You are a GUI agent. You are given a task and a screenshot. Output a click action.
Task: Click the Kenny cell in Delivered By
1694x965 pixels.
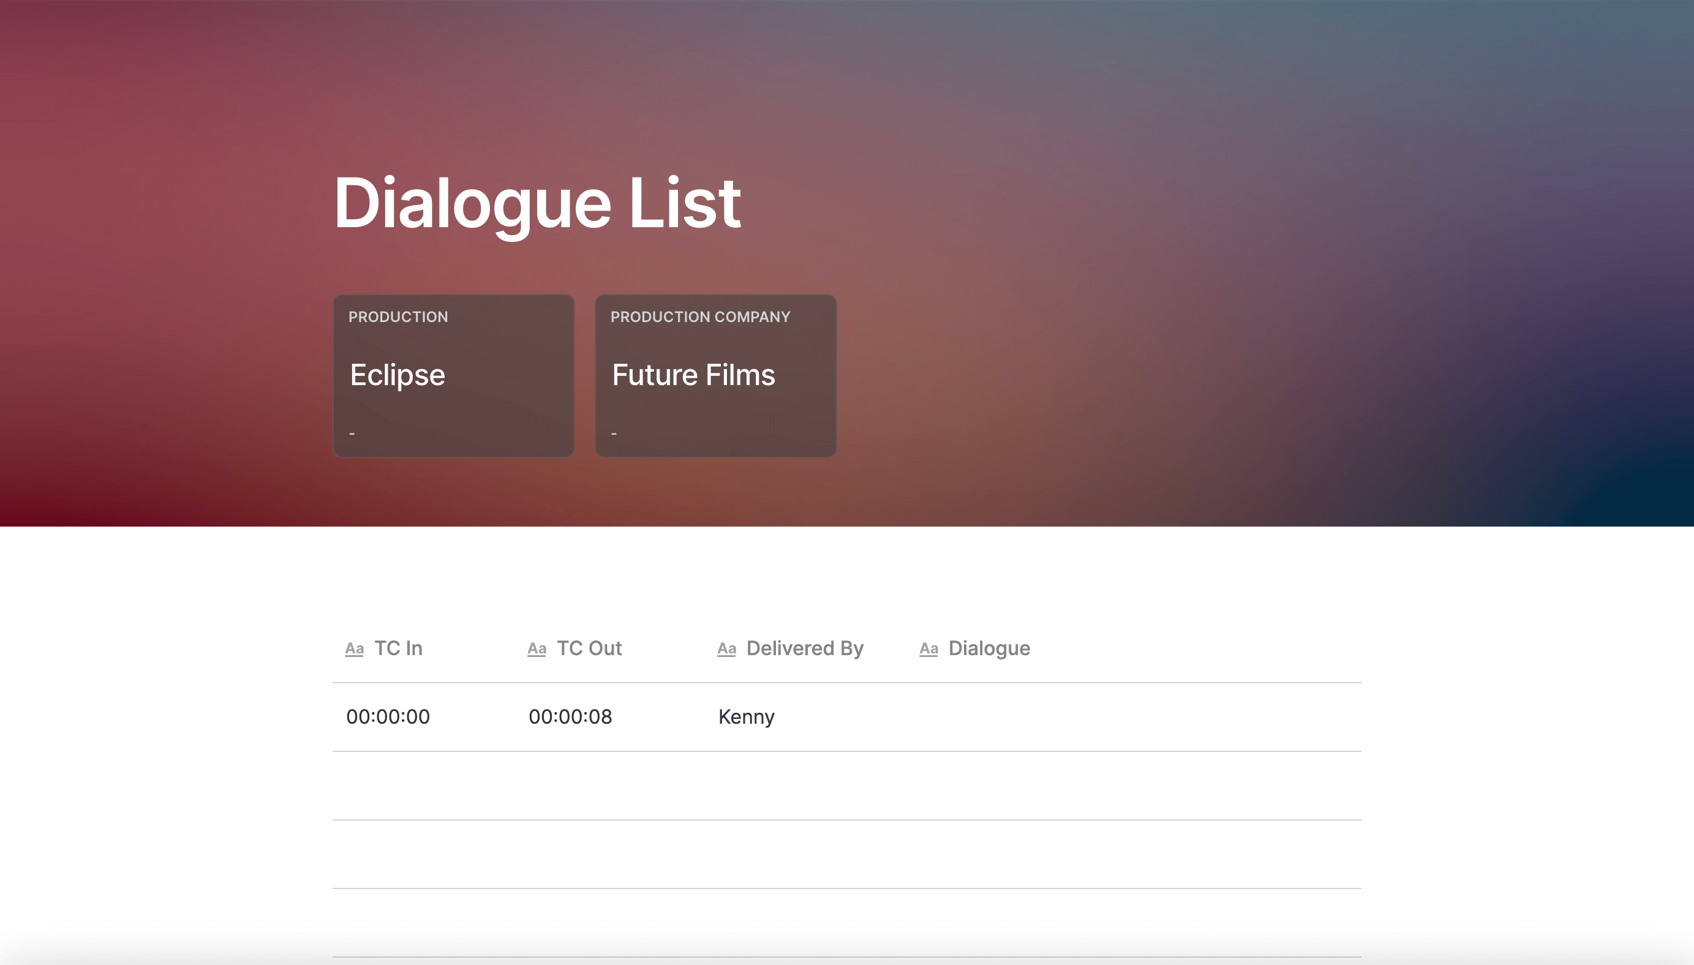pos(747,716)
